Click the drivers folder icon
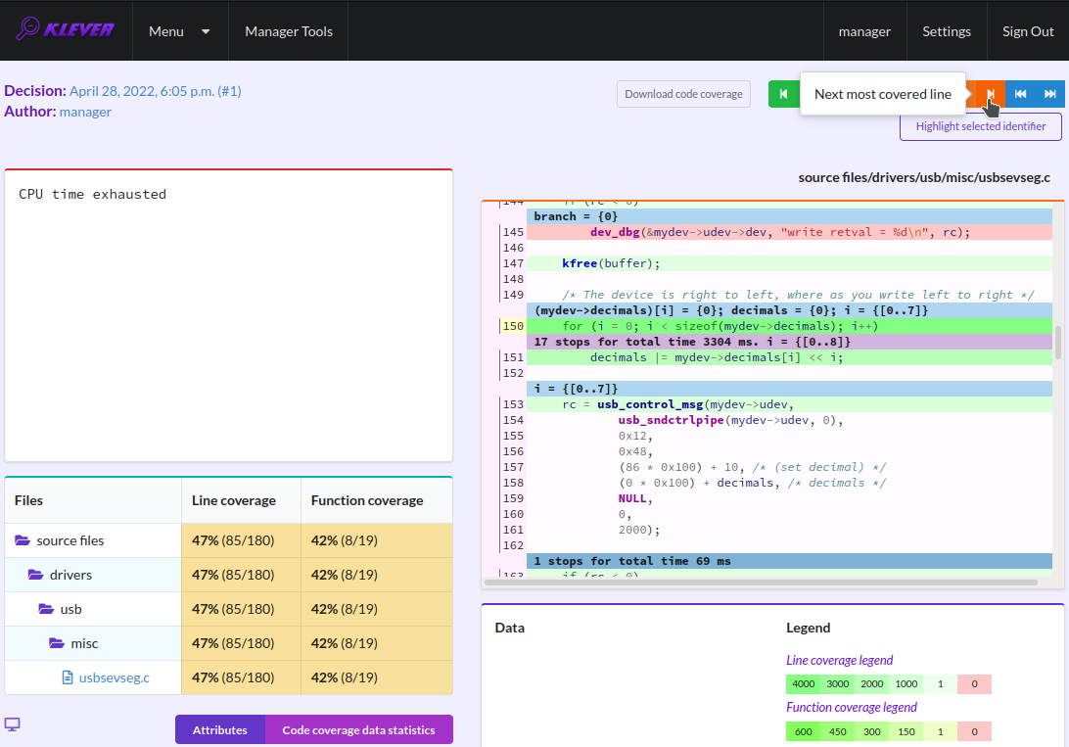 pyautogui.click(x=35, y=575)
